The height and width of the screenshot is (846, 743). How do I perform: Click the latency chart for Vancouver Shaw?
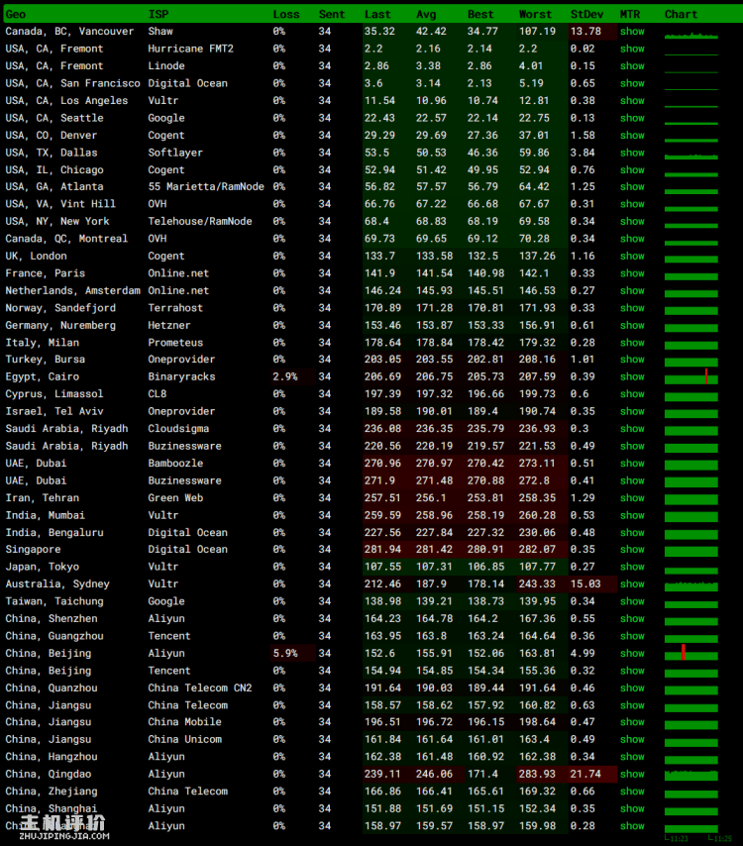(x=691, y=35)
